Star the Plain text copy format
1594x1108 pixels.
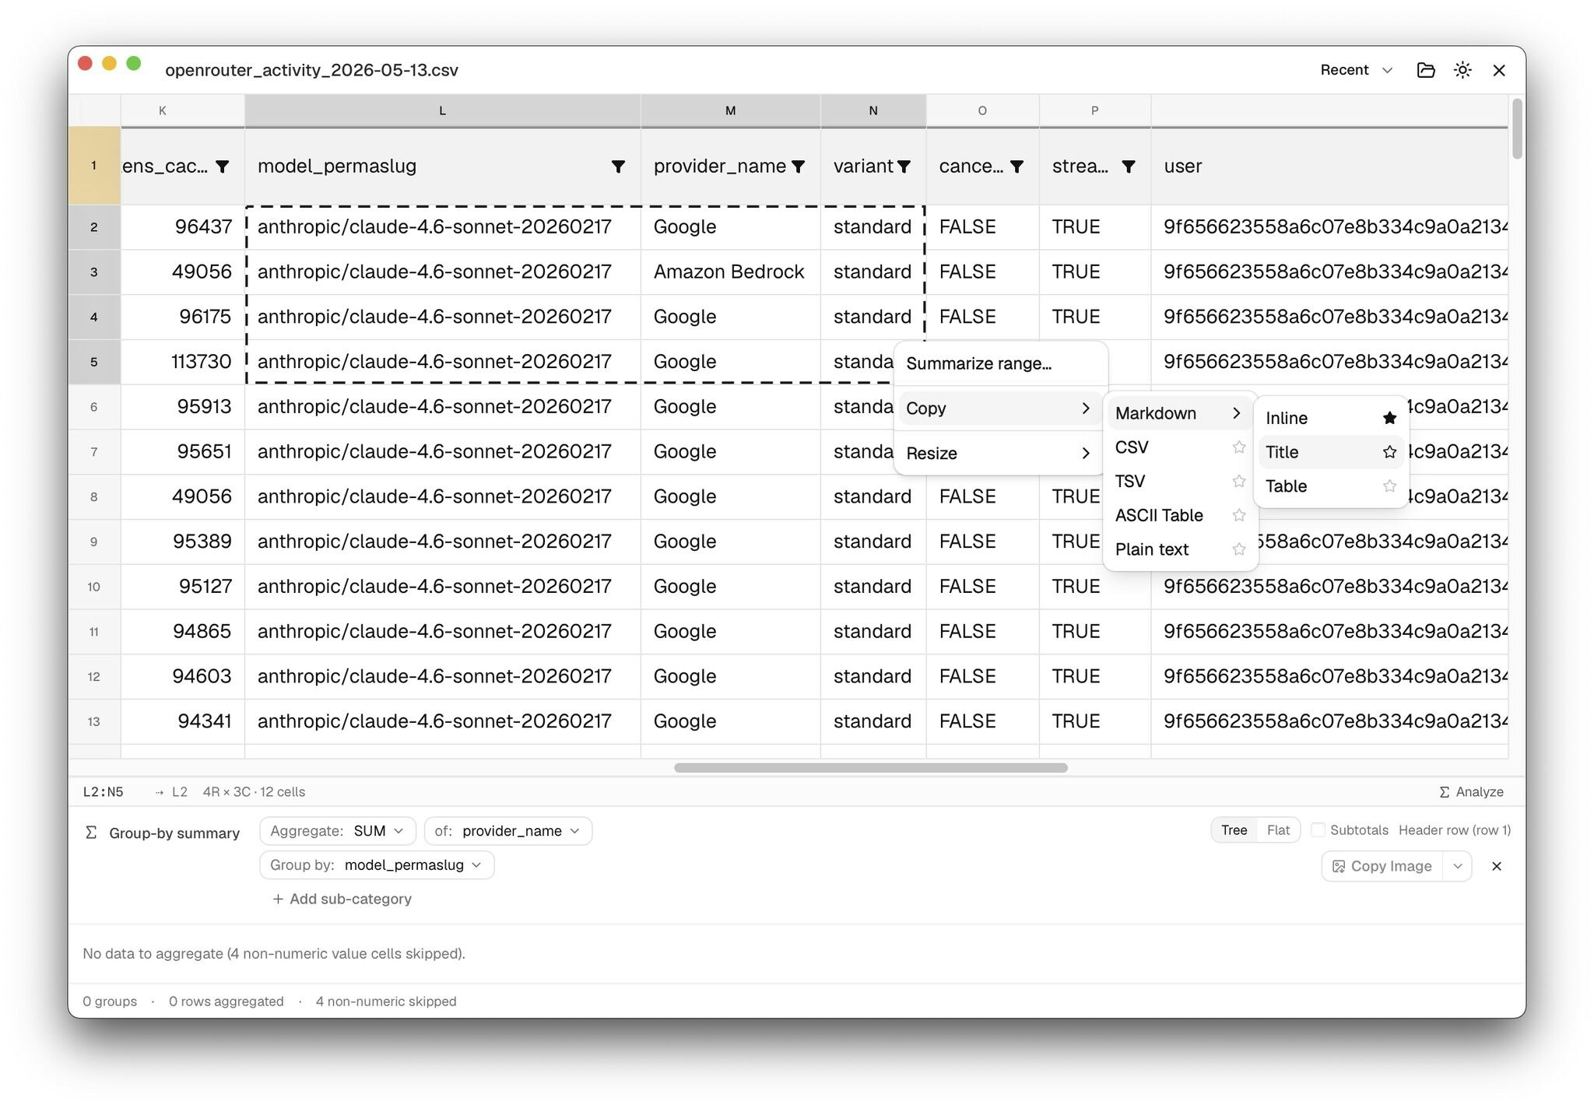pos(1239,549)
